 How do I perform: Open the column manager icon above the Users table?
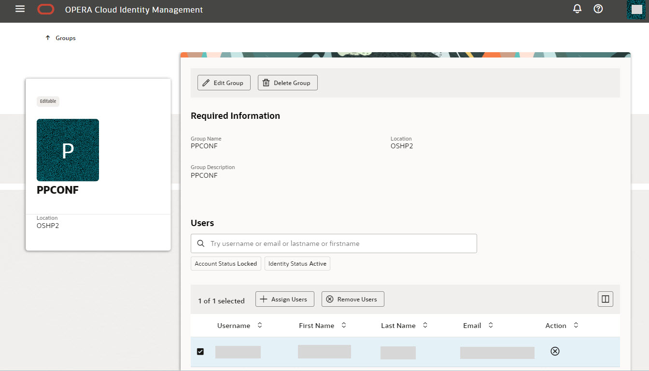point(605,299)
